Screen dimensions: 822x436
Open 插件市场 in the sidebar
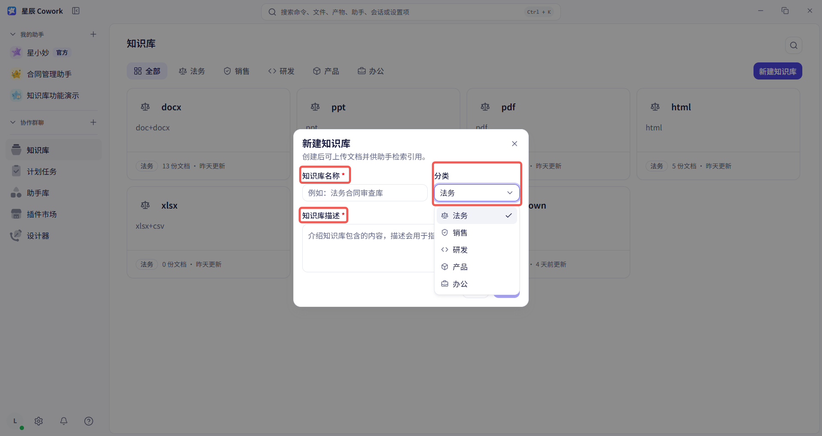point(54,214)
